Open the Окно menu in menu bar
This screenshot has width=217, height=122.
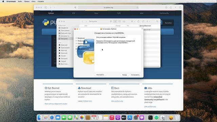(33, 1)
